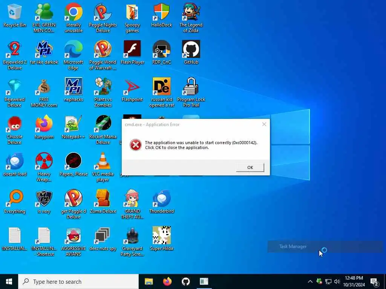Select the Papers, Please shortcut
This screenshot has height=289, width=386.
(x=74, y=165)
